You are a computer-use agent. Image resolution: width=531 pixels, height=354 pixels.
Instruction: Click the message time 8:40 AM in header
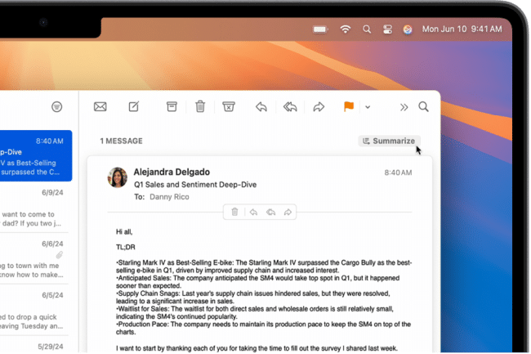[399, 173]
